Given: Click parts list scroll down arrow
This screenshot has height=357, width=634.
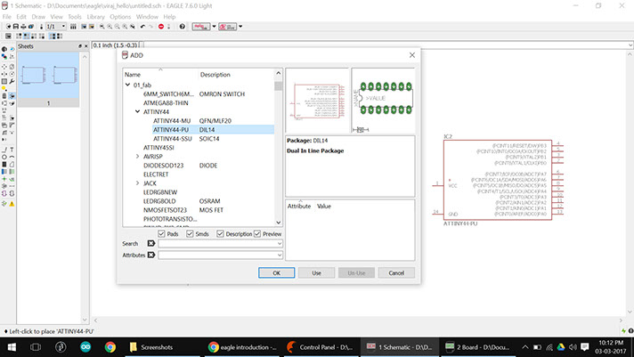Looking at the screenshot, I should [278, 222].
